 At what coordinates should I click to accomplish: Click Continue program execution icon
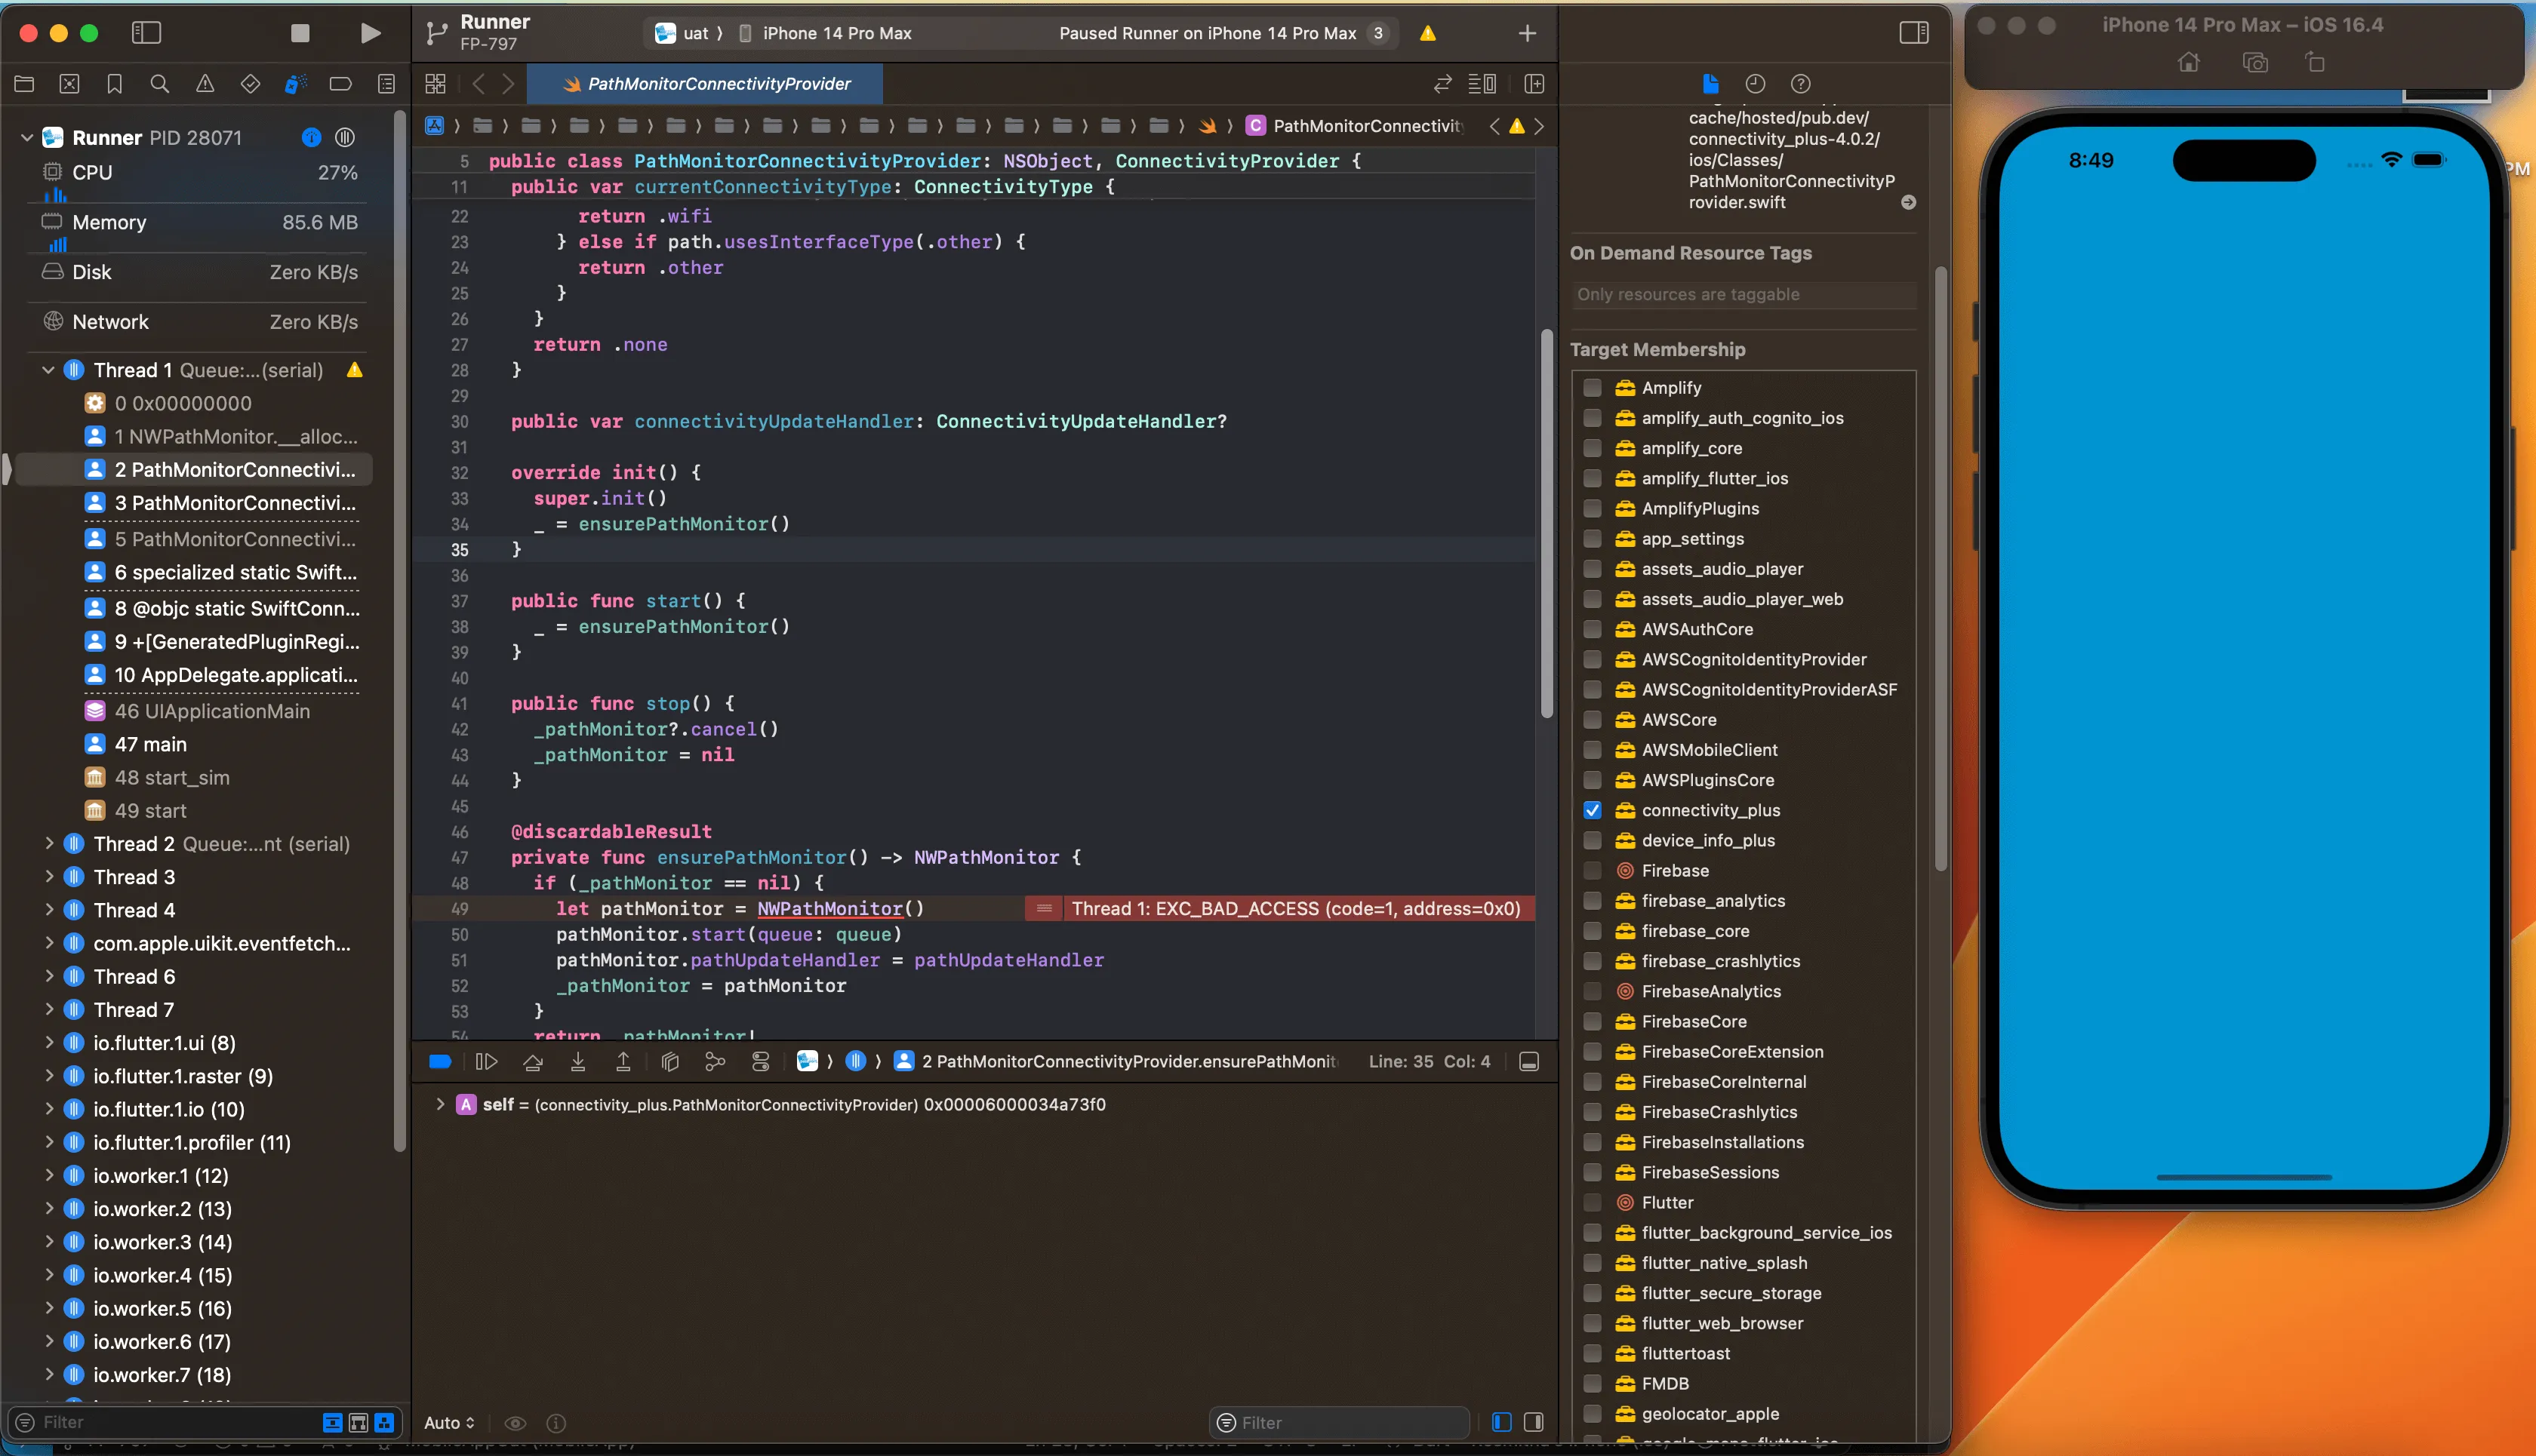(486, 1062)
